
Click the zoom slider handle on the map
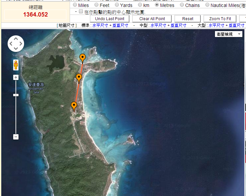(x=16, y=95)
